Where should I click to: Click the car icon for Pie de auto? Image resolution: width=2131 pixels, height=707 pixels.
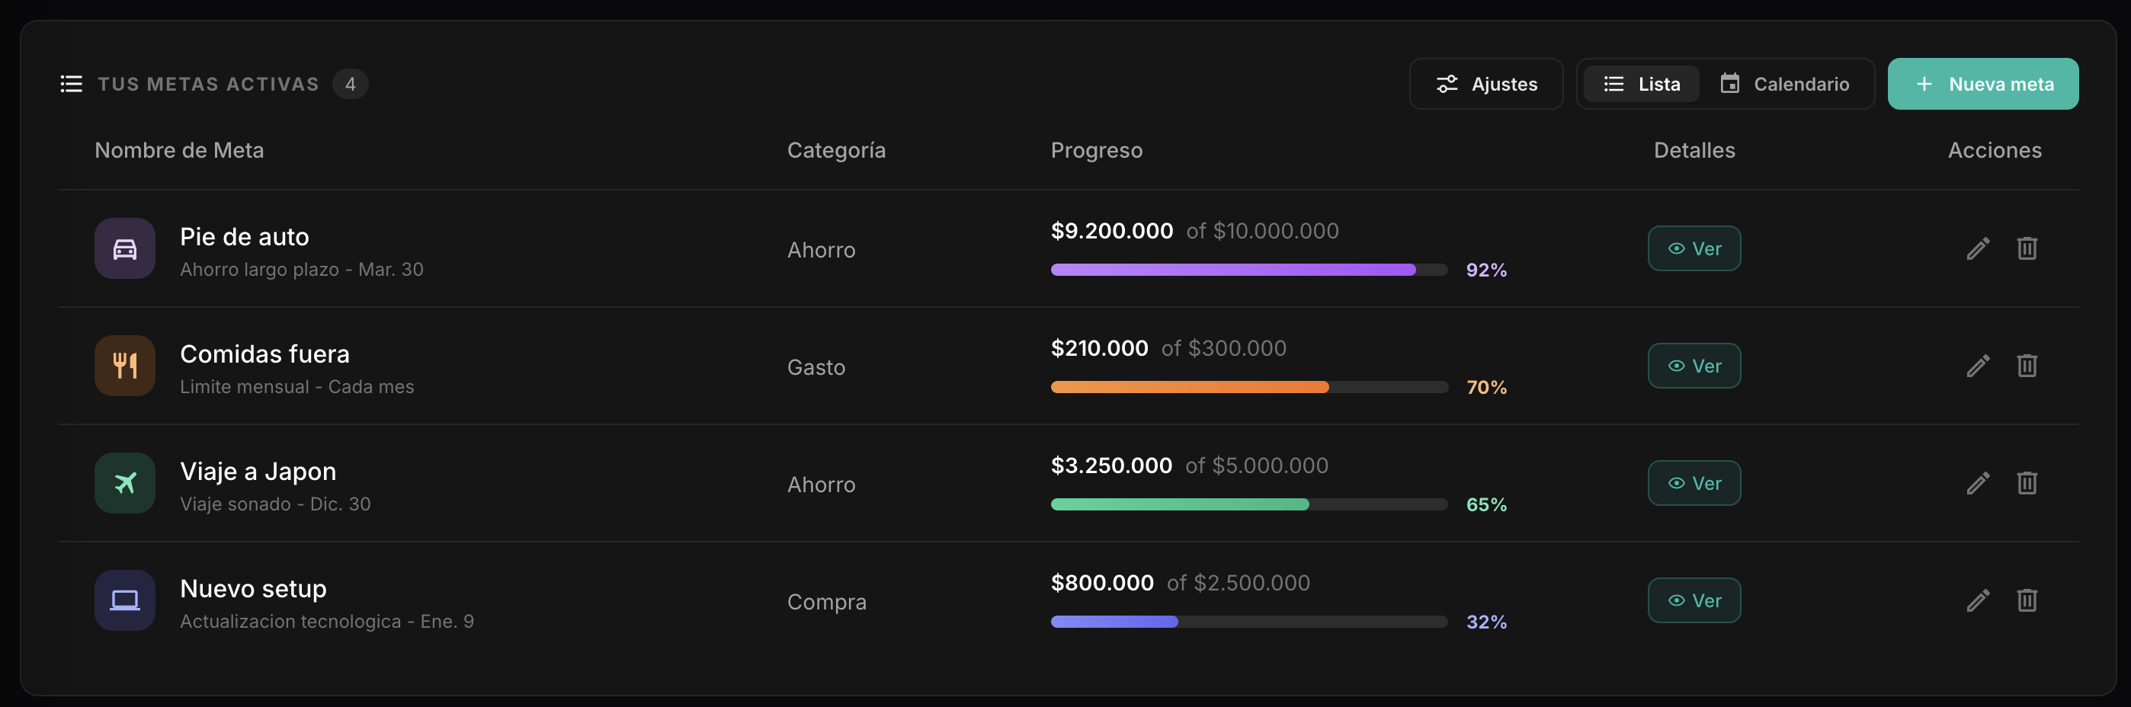(124, 248)
